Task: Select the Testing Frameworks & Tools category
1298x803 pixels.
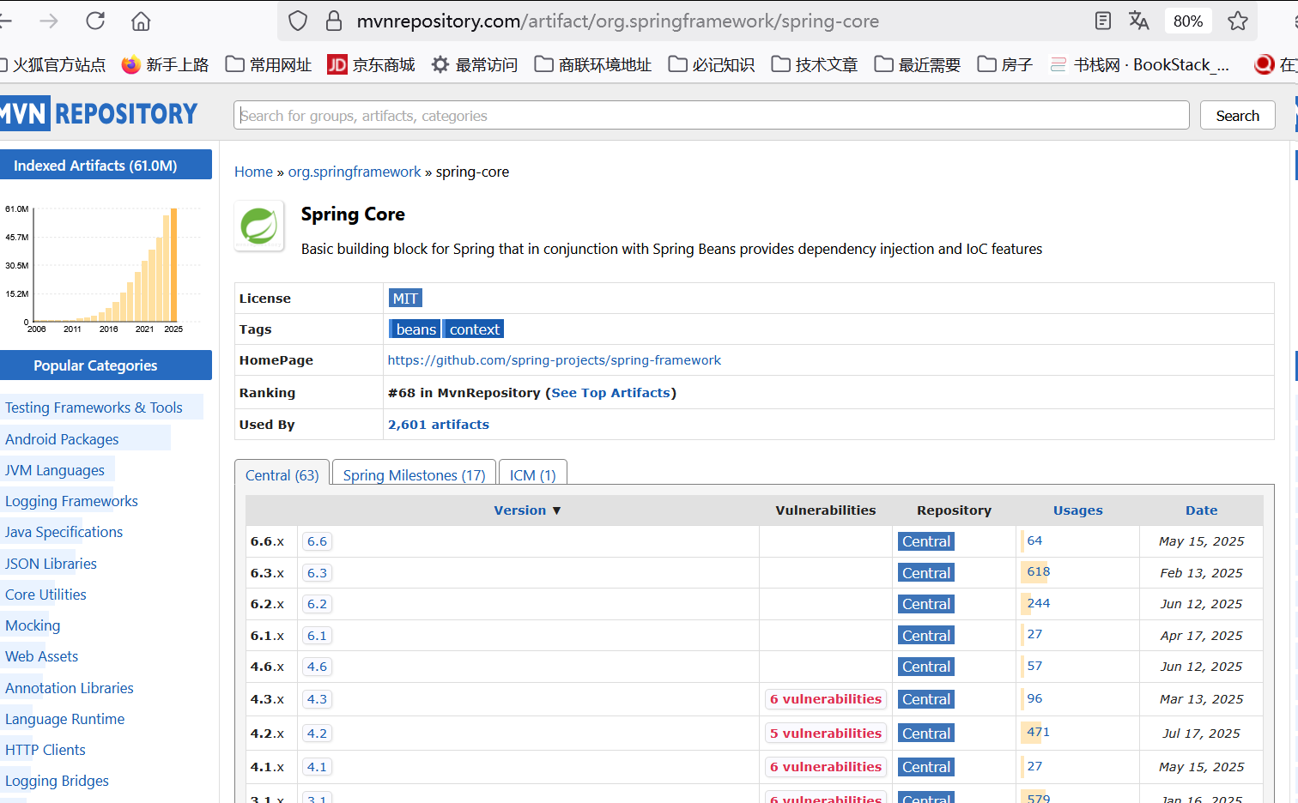Action: (x=94, y=408)
